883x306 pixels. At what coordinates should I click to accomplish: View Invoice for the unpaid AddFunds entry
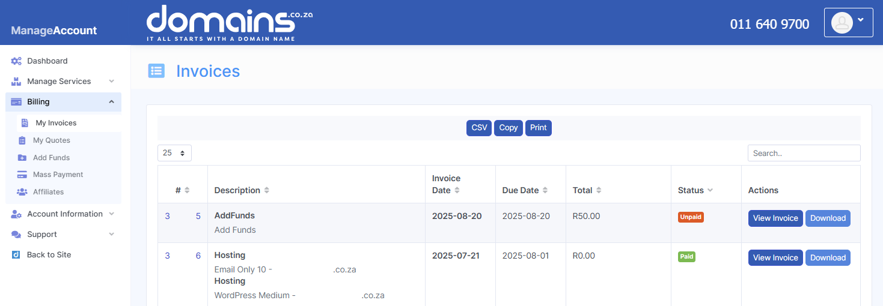tap(775, 218)
